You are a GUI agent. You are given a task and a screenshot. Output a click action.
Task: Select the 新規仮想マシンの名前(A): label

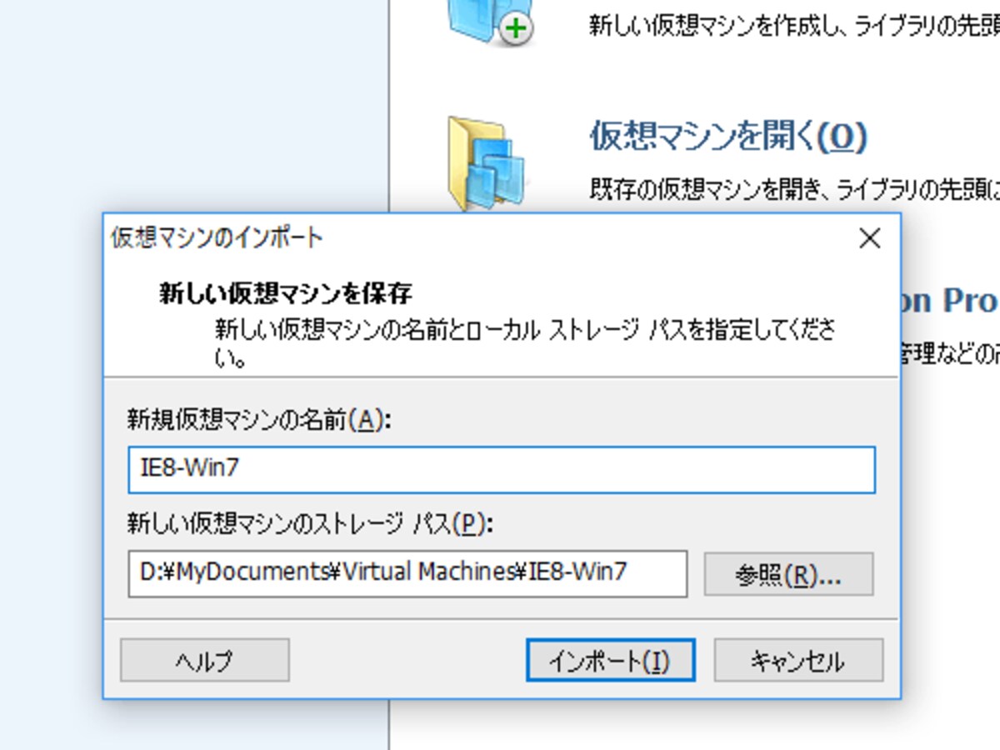[258, 419]
